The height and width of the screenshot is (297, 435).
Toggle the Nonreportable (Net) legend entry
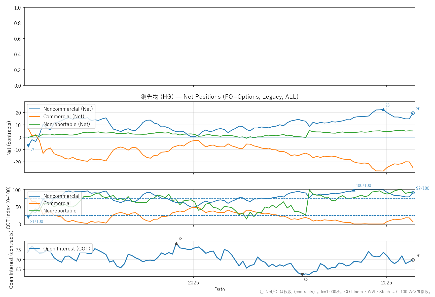point(66,124)
